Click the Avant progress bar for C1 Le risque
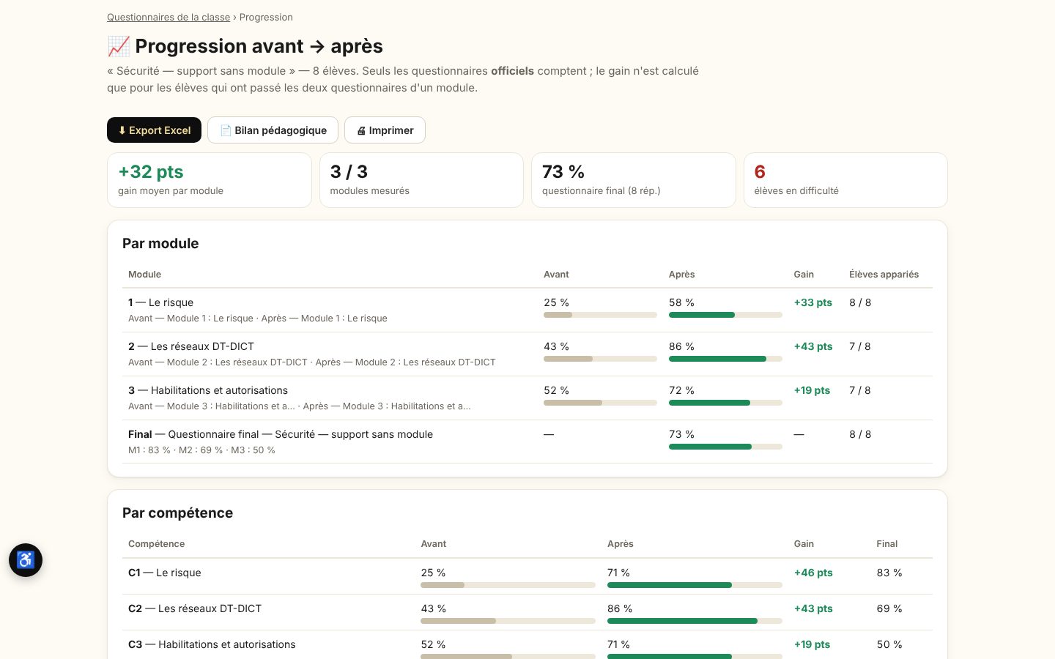 508,585
